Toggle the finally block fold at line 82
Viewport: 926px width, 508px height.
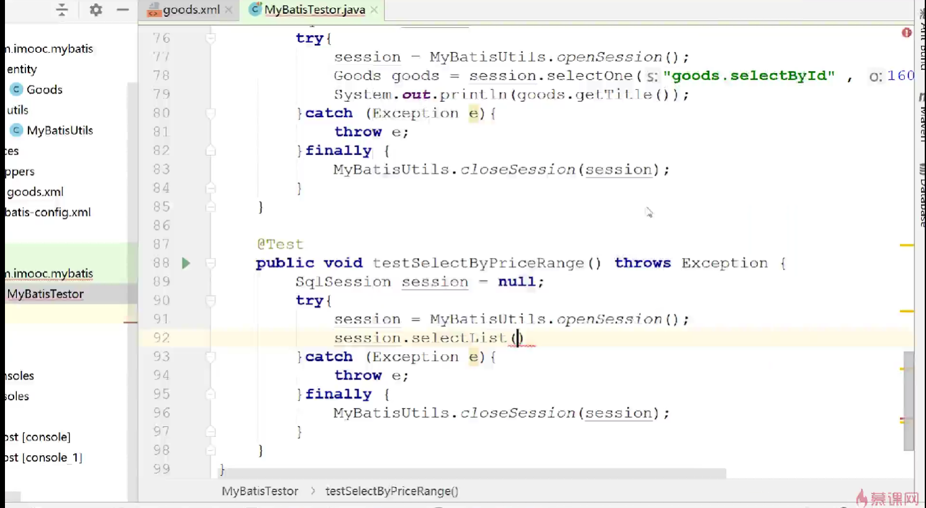point(211,151)
